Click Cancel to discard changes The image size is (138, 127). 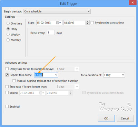pos(125,118)
